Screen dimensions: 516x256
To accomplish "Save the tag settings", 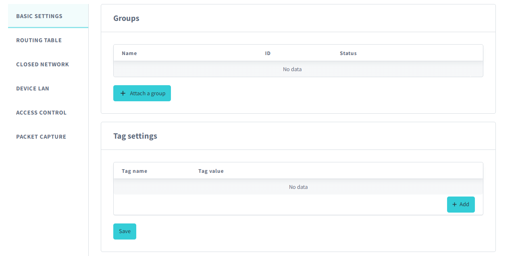I will click(x=125, y=231).
